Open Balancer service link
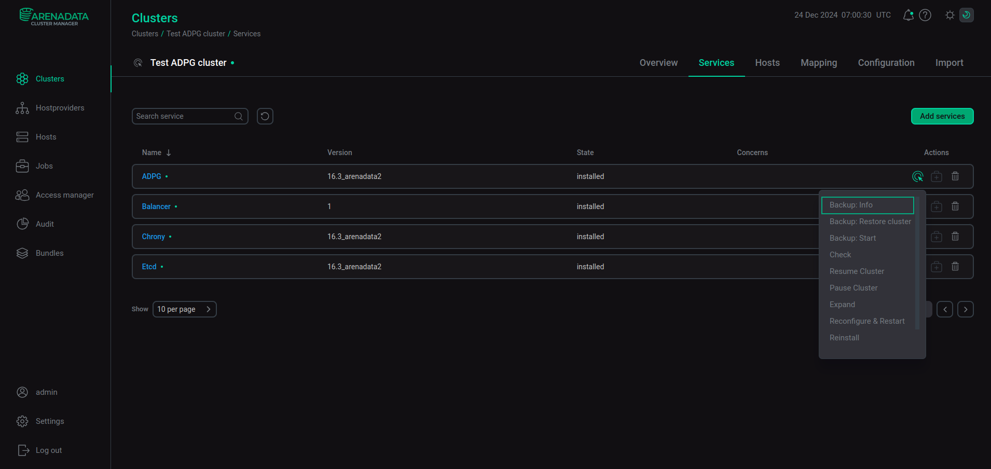Image resolution: width=991 pixels, height=469 pixels. click(x=156, y=206)
